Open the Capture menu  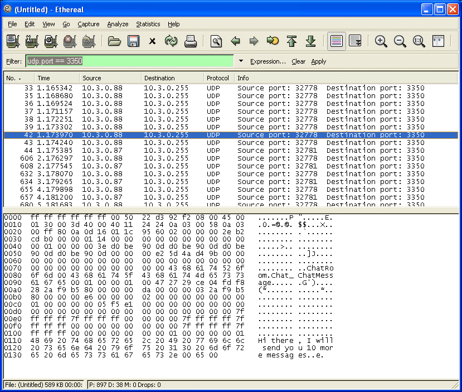pyautogui.click(x=88, y=24)
